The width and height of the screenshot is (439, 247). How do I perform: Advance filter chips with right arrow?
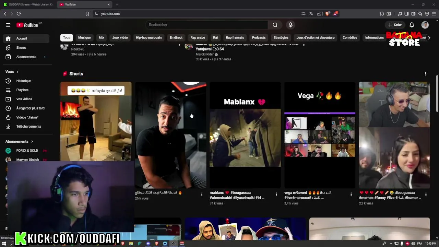(x=429, y=37)
